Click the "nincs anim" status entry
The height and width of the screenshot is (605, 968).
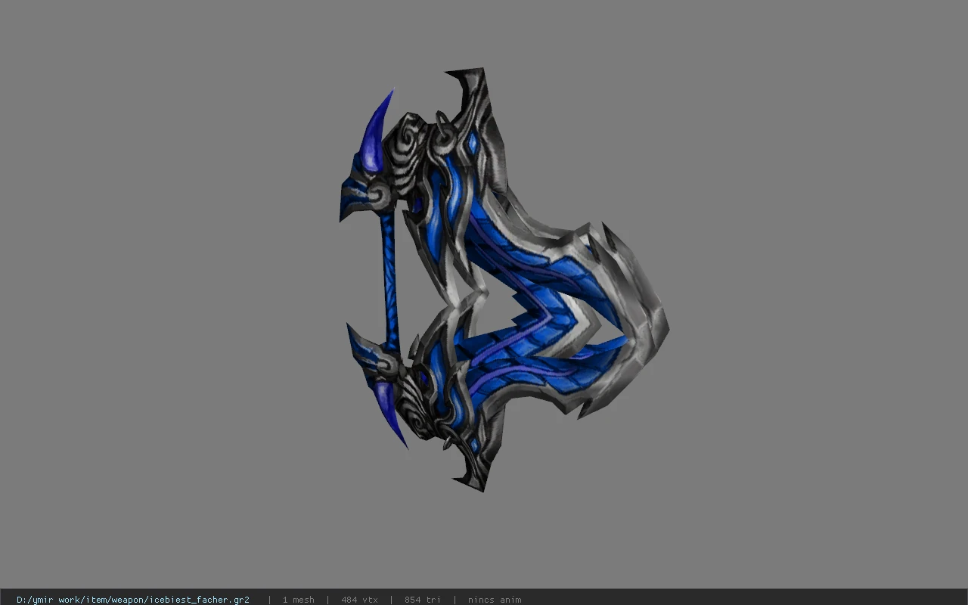pos(495,600)
